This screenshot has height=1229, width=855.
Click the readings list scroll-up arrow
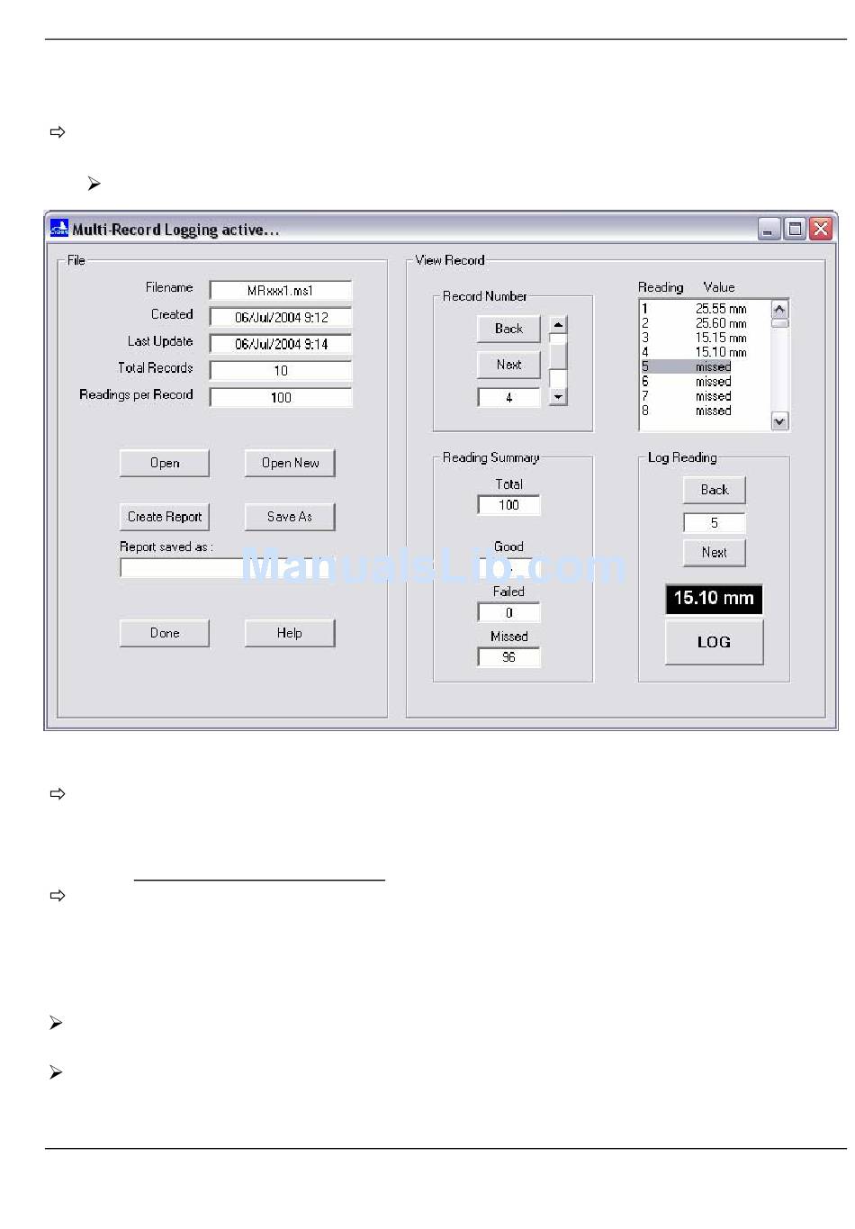click(x=779, y=310)
